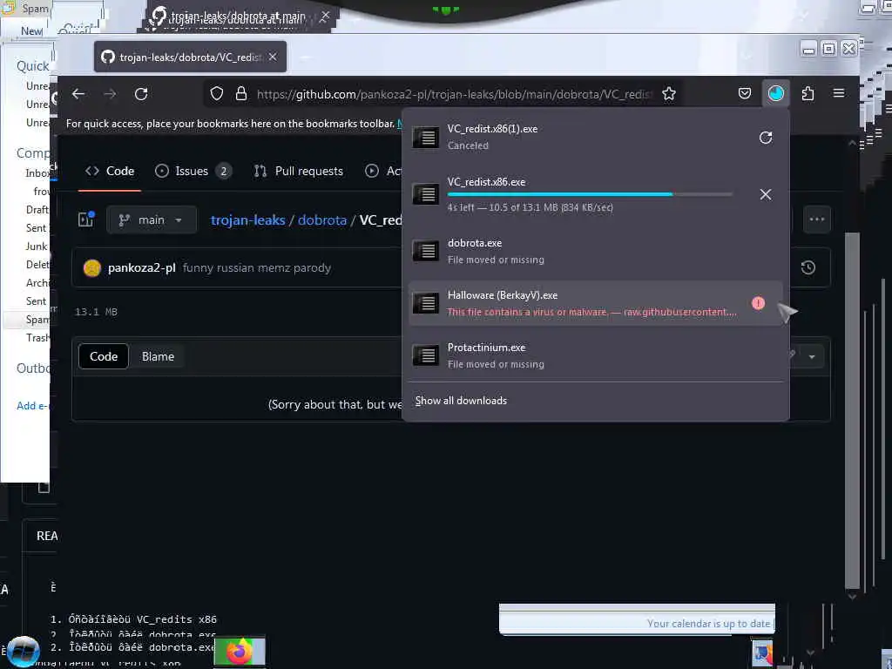Open file icon of dobrota.exe entry
The width and height of the screenshot is (892, 669).
click(425, 251)
